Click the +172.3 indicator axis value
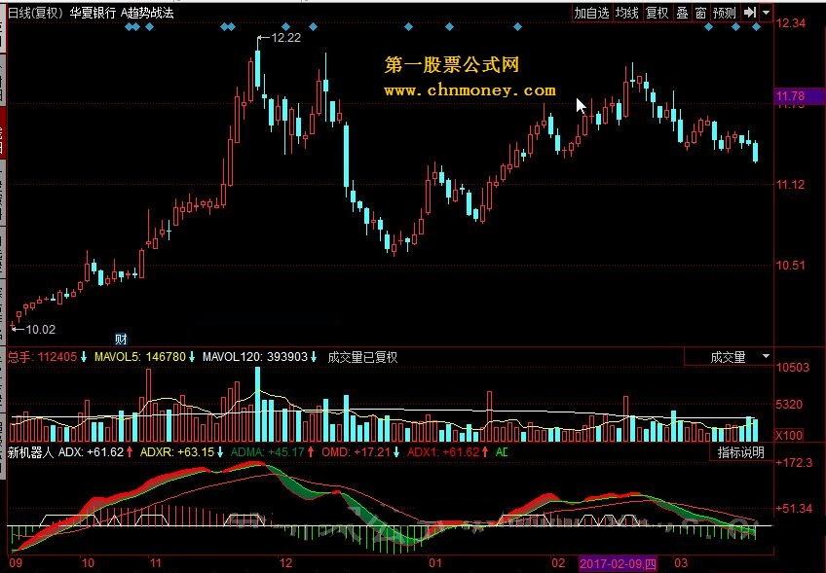 794,462
